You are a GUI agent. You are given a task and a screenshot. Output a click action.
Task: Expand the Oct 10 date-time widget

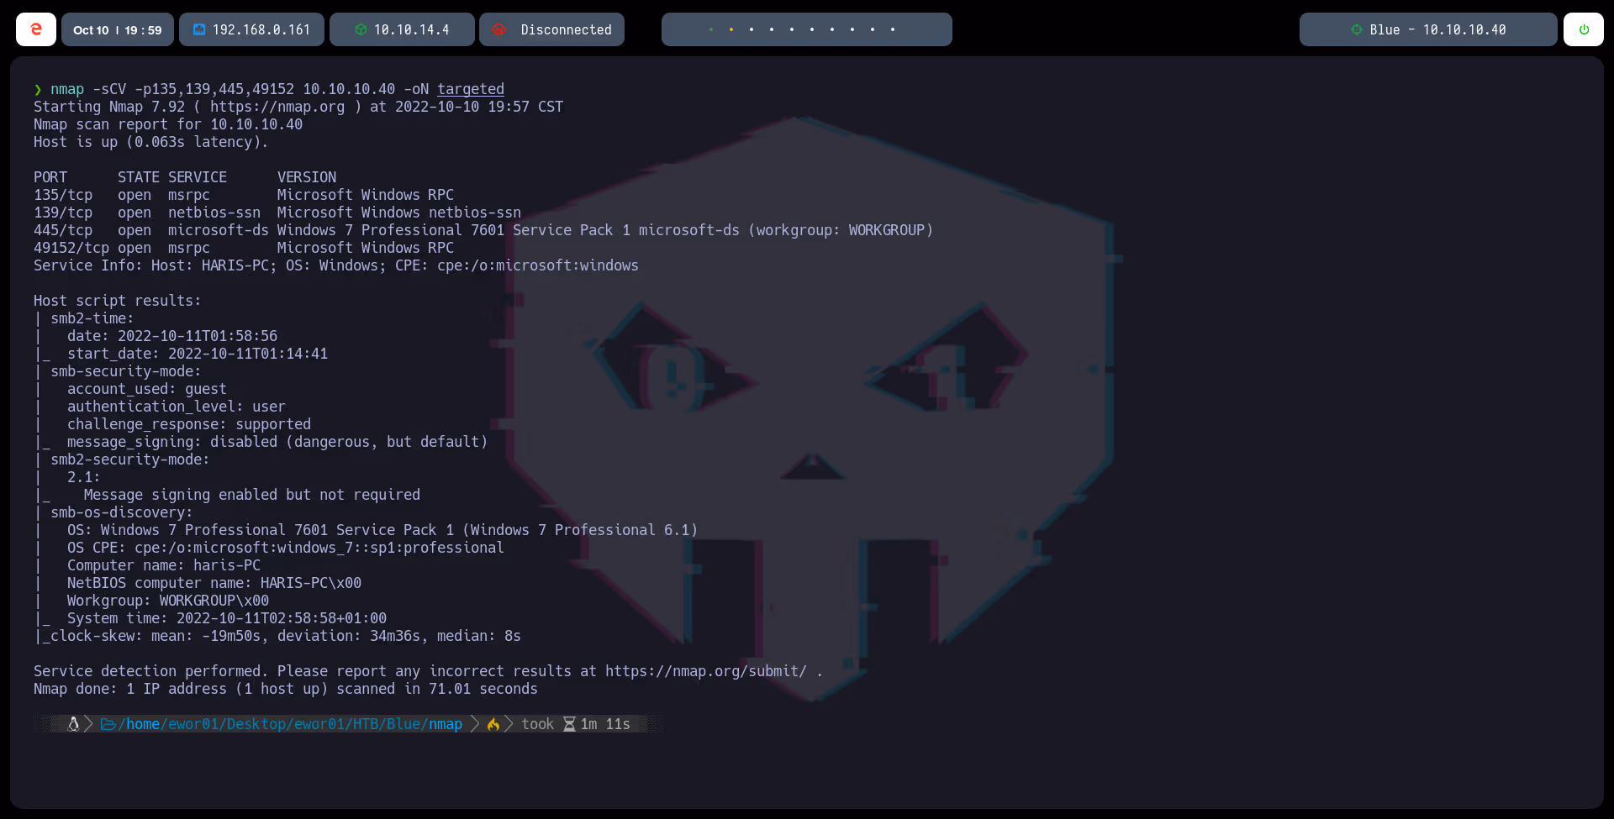point(117,29)
